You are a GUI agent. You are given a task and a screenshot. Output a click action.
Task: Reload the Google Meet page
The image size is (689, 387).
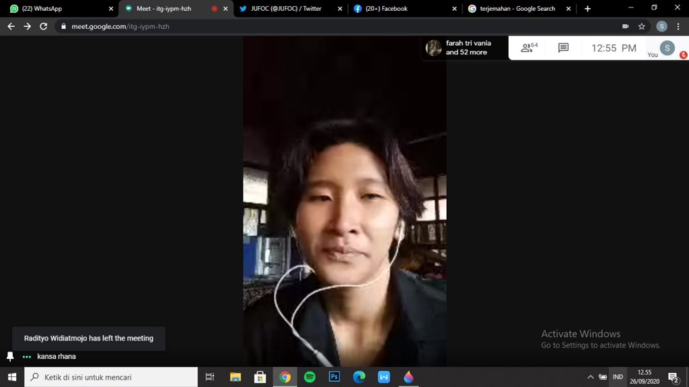point(42,26)
